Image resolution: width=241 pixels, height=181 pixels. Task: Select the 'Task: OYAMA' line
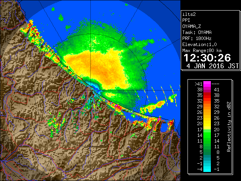pos(197,32)
